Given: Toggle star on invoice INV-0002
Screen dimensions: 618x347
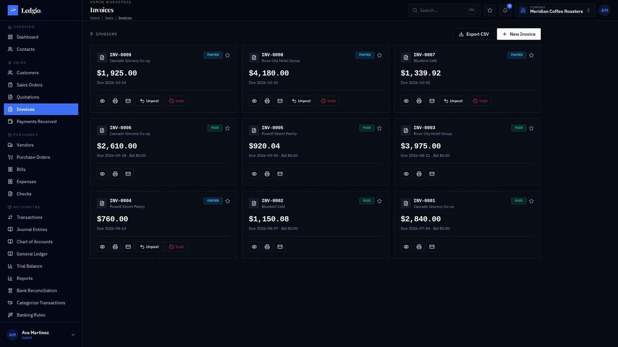Looking at the screenshot, I should pos(379,201).
